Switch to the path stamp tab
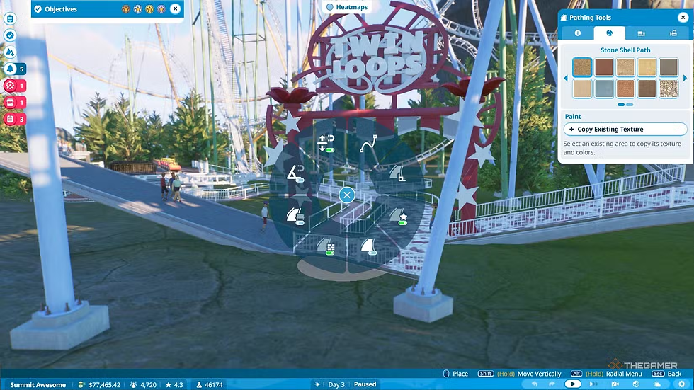 [673, 33]
